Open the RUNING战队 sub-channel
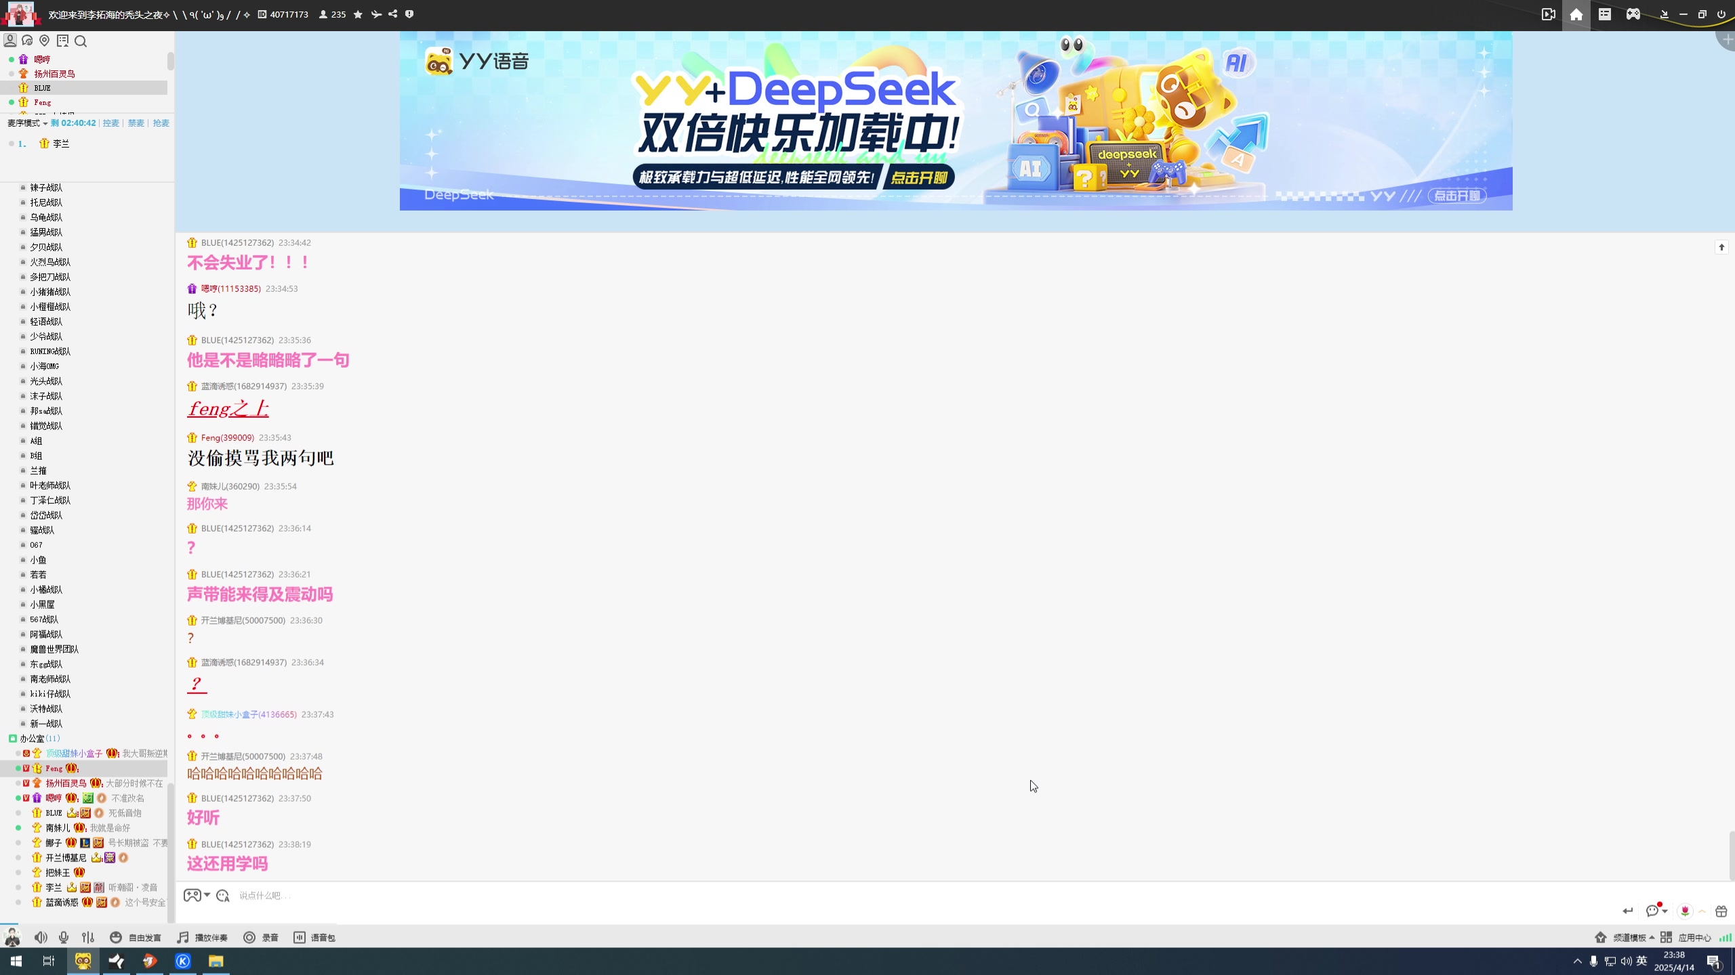This screenshot has width=1735, height=975. click(50, 351)
